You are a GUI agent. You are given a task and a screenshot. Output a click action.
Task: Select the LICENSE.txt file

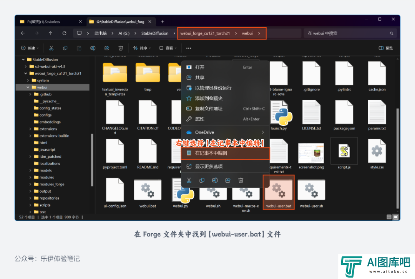click(312, 115)
